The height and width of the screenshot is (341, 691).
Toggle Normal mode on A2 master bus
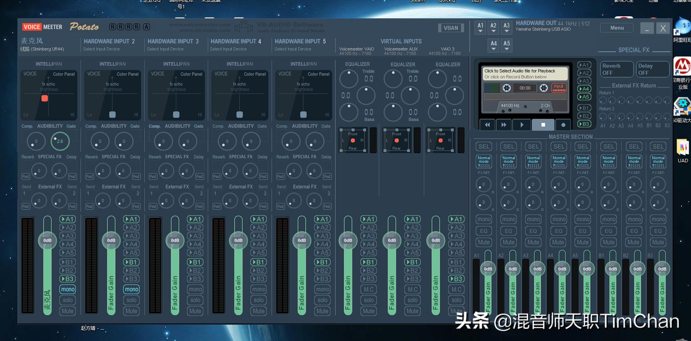pos(508,161)
